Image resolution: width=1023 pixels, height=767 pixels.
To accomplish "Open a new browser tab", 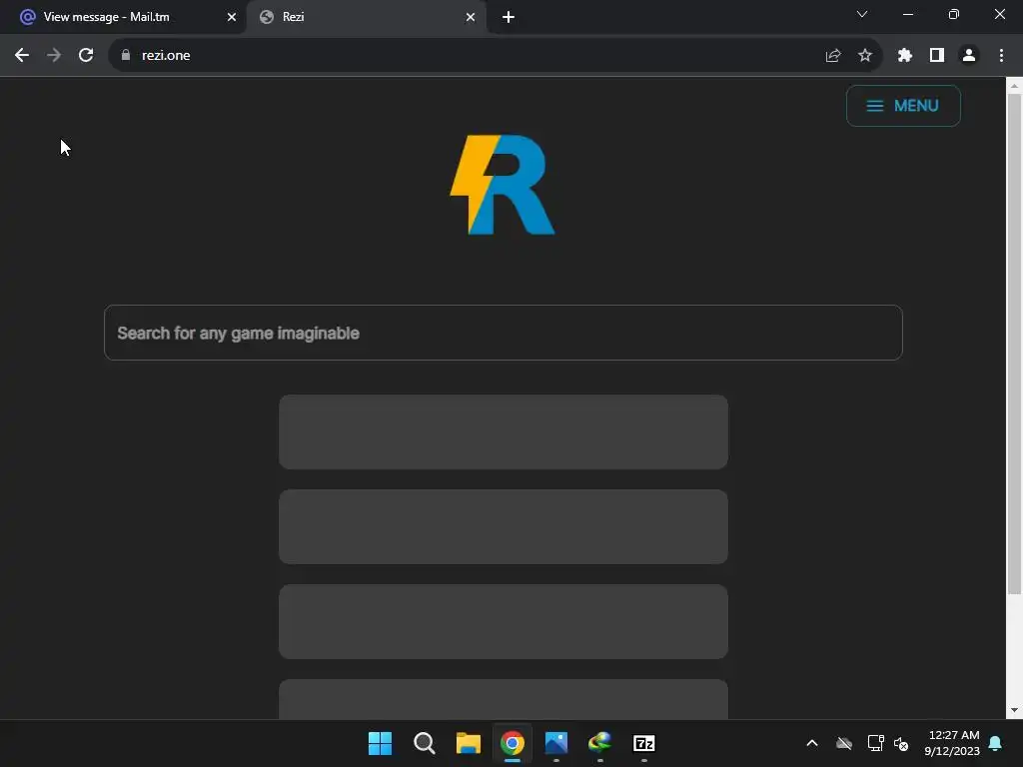I will [509, 17].
